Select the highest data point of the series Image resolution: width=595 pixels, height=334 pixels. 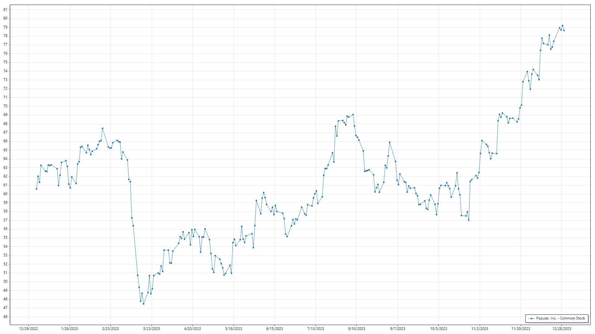(562, 26)
